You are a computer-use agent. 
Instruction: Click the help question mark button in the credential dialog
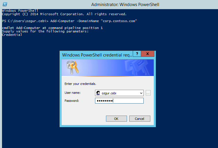(137, 54)
